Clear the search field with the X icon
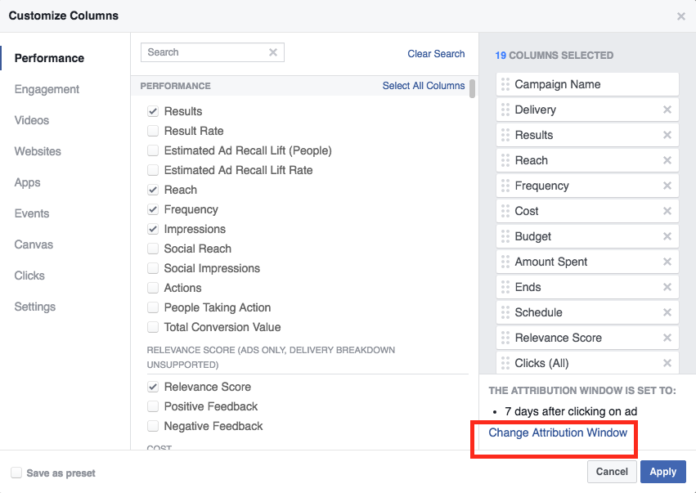The width and height of the screenshot is (696, 493). point(273,52)
